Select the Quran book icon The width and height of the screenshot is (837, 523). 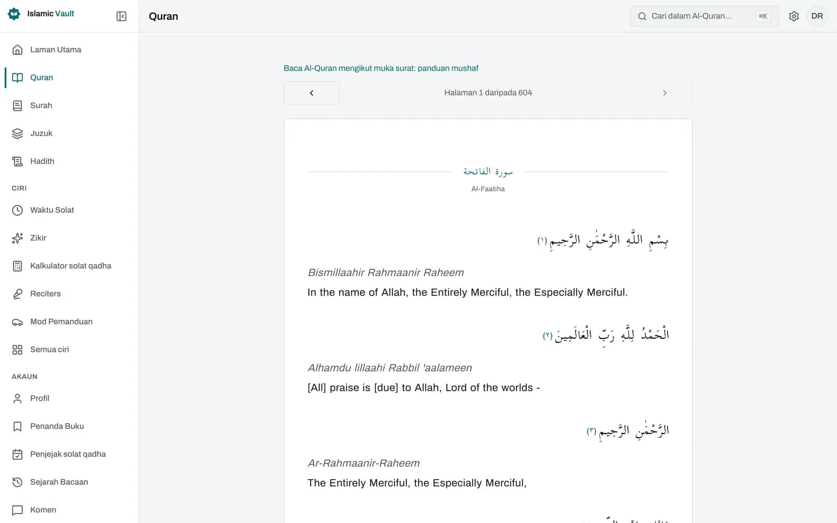[x=17, y=77]
